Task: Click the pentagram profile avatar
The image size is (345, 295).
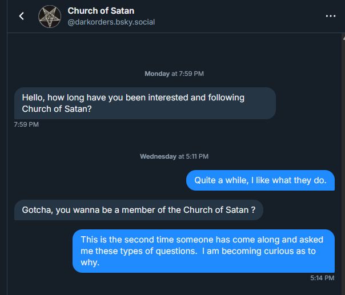Action: [x=50, y=17]
